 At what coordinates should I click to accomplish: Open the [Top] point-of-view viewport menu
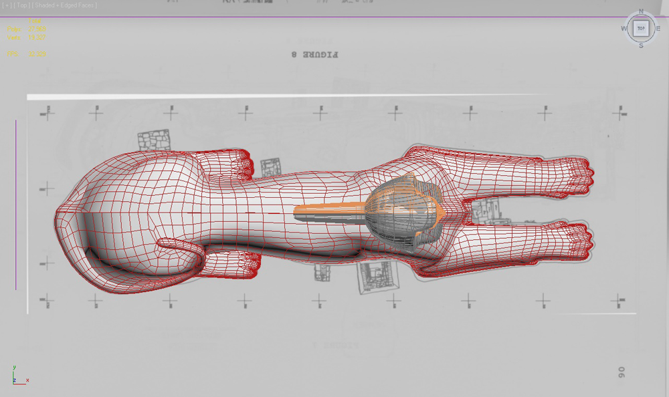coord(21,5)
